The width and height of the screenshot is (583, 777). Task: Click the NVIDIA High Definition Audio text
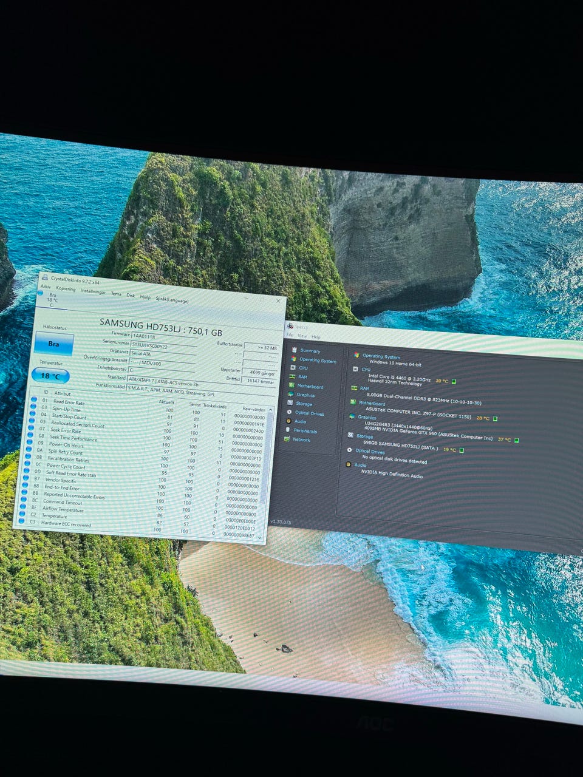[392, 473]
